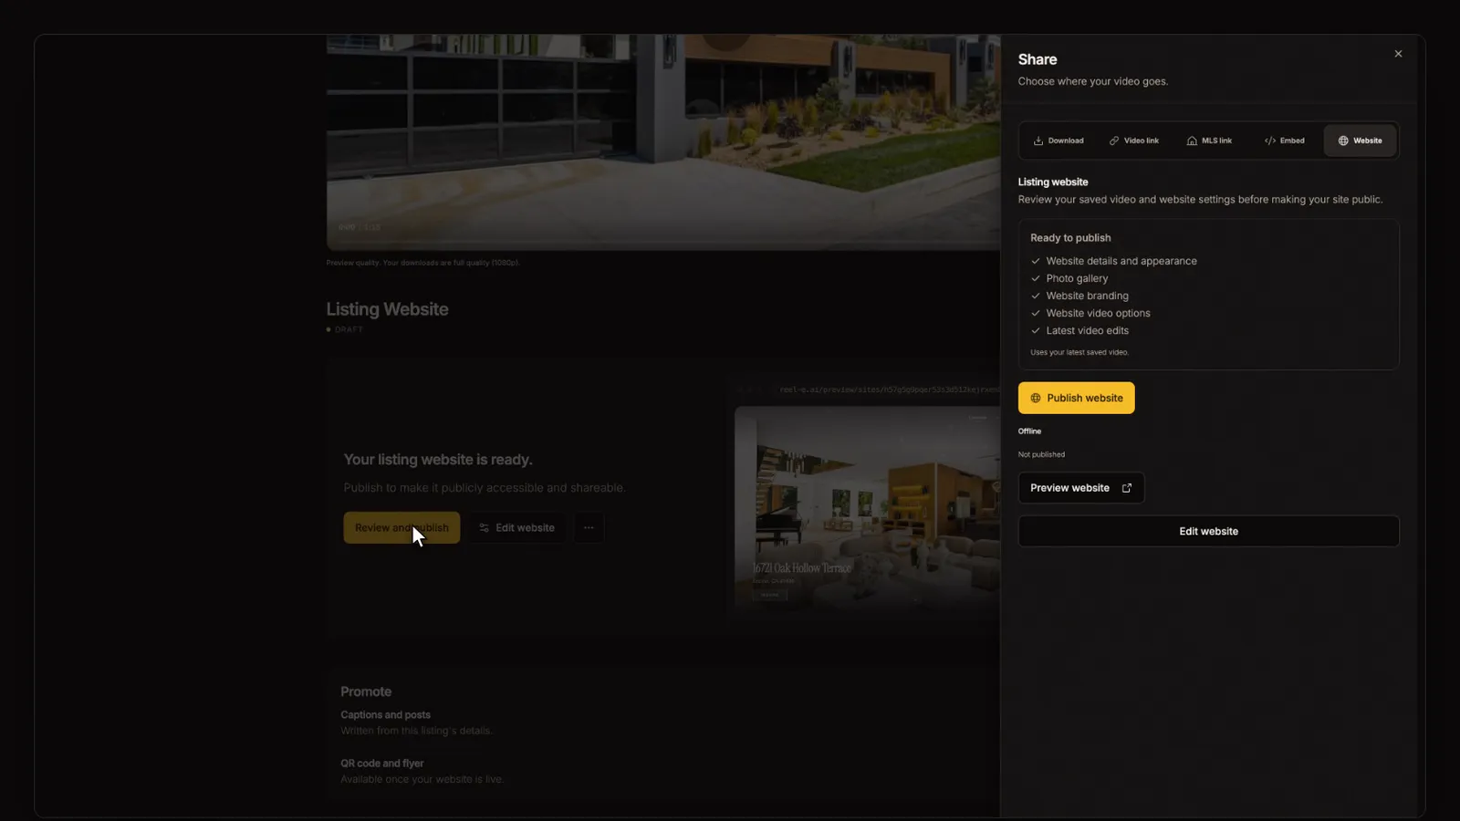Open Captions and posts under Promote
This screenshot has width=1460, height=821.
tap(416, 722)
